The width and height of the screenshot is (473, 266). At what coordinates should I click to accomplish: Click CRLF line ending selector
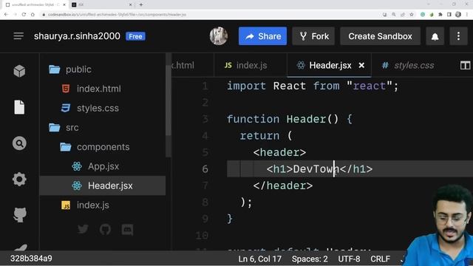tap(380, 259)
